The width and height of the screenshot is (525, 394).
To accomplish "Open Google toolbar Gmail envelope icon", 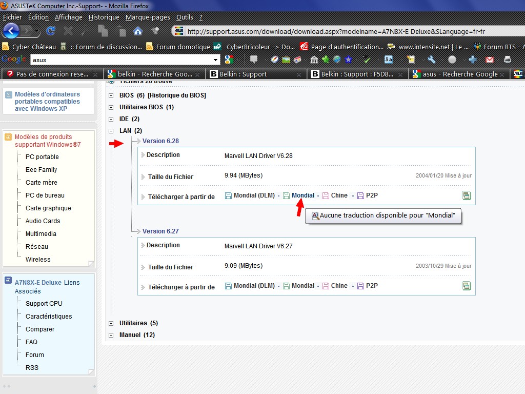I will (x=490, y=60).
